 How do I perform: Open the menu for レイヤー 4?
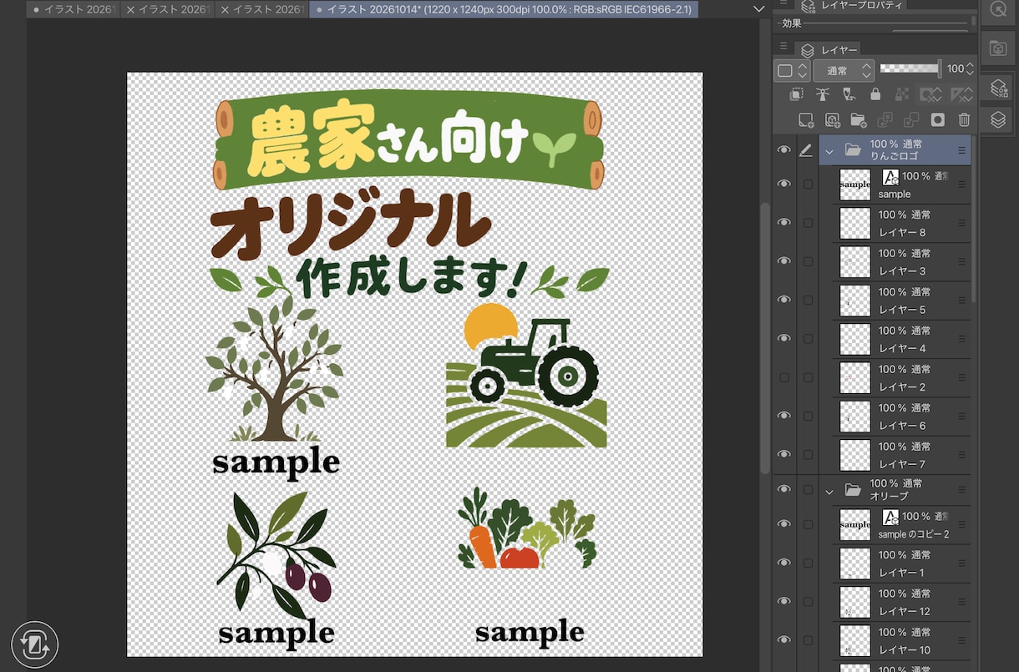point(961,339)
